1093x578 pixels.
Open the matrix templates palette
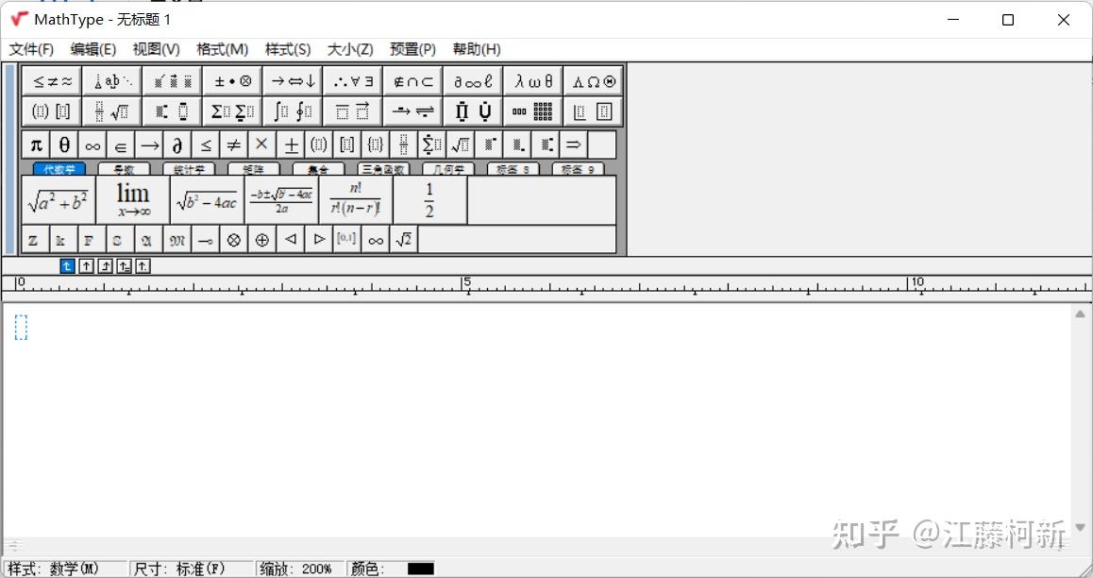(532, 110)
